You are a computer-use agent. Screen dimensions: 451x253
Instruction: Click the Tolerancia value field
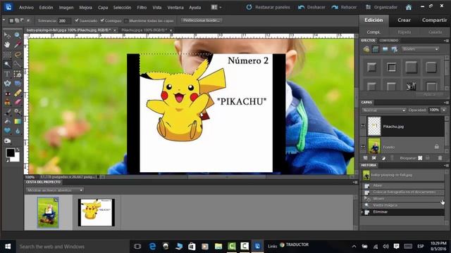pyautogui.click(x=64, y=20)
